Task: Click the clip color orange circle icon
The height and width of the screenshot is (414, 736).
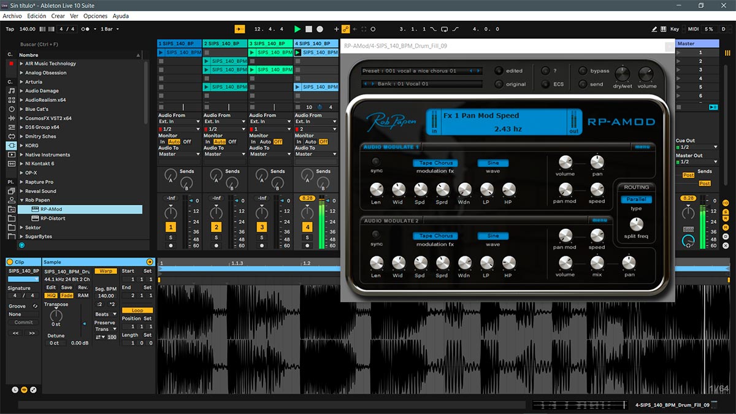Action: tap(10, 262)
